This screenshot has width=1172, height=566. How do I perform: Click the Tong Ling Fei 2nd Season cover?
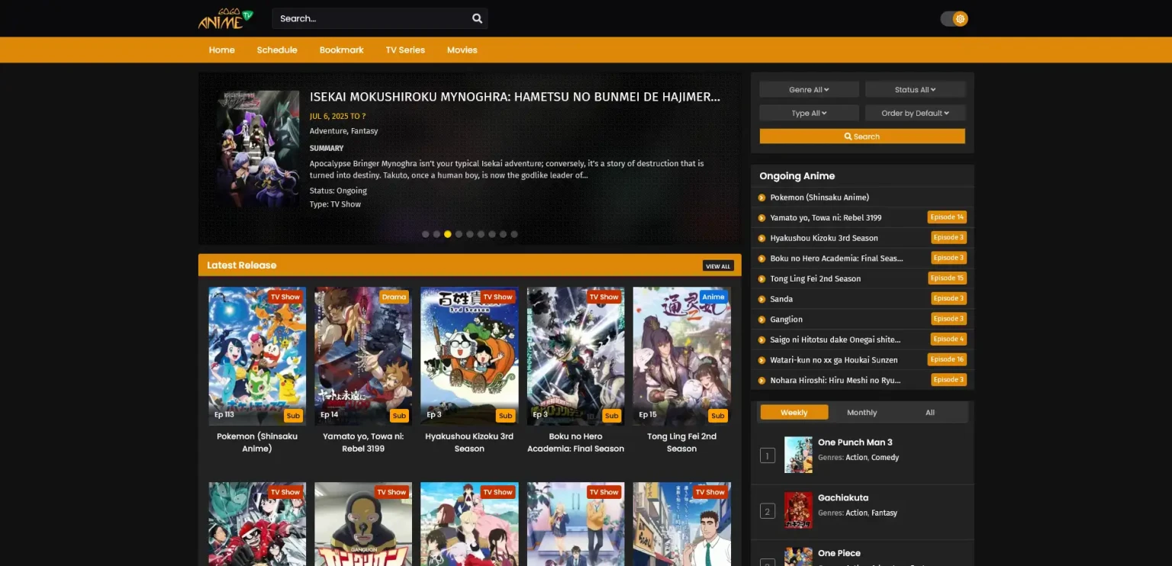tap(681, 356)
